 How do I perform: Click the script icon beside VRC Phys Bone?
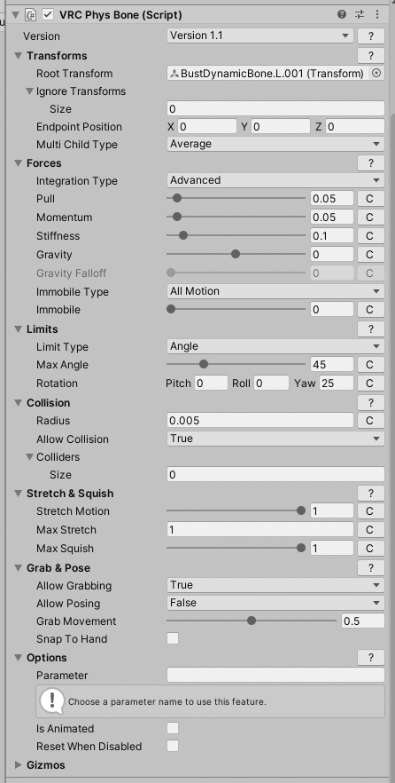[30, 15]
